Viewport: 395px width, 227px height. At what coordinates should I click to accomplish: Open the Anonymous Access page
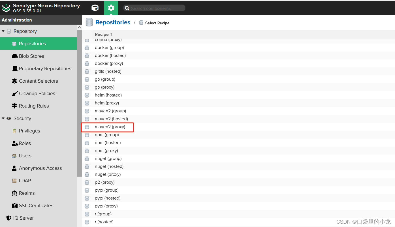tap(39, 168)
